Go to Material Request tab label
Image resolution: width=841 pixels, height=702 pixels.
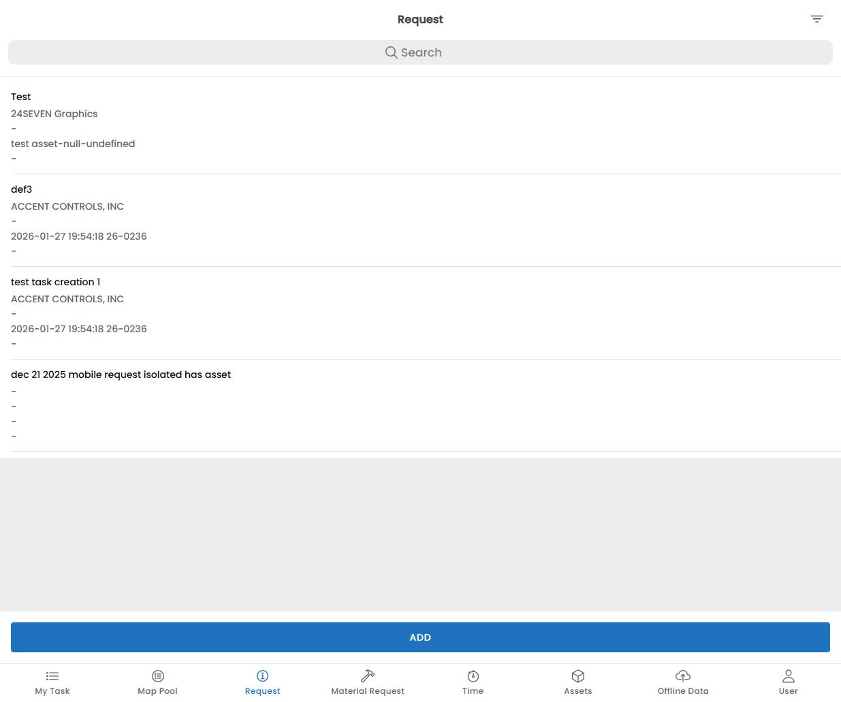(368, 691)
